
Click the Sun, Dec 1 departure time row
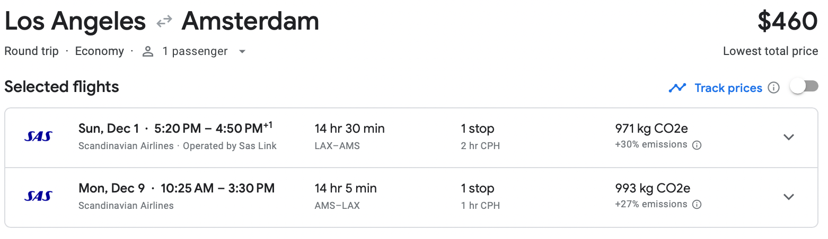tap(175, 128)
